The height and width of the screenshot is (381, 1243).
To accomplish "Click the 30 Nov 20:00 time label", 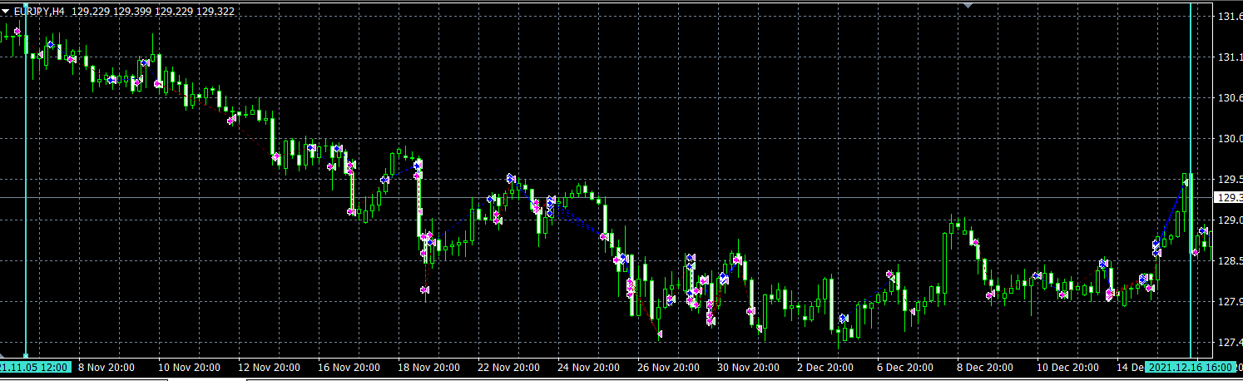I will 748,367.
